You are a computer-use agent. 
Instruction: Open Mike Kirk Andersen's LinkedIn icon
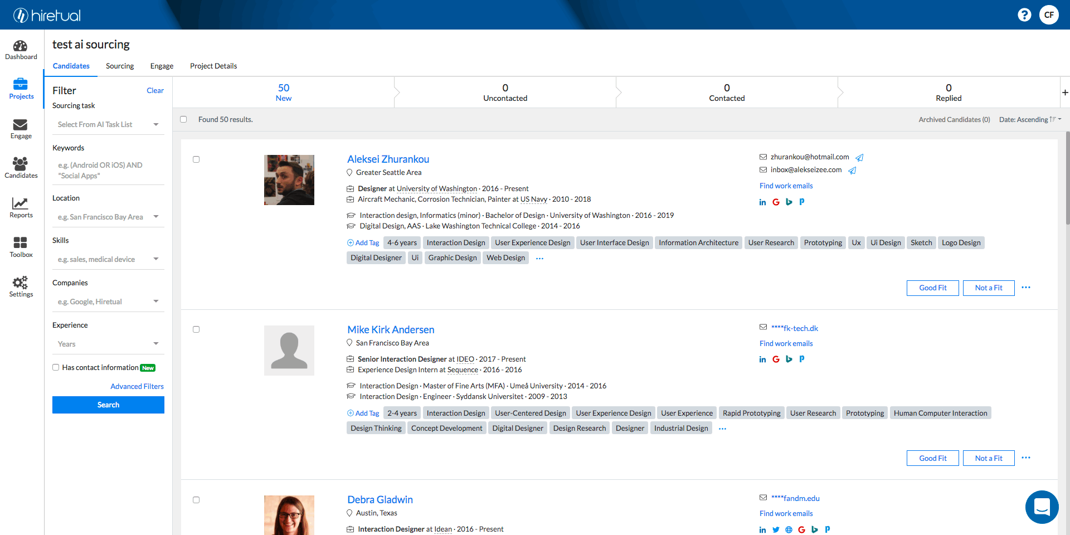[762, 359]
